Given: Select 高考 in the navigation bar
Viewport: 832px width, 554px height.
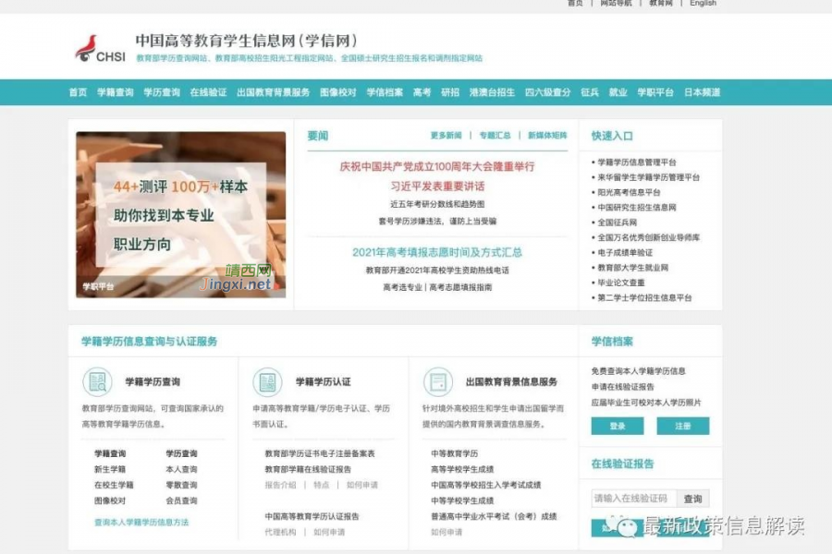Looking at the screenshot, I should click(x=421, y=92).
